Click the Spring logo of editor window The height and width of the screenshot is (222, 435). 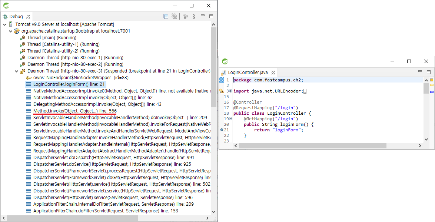point(225,61)
